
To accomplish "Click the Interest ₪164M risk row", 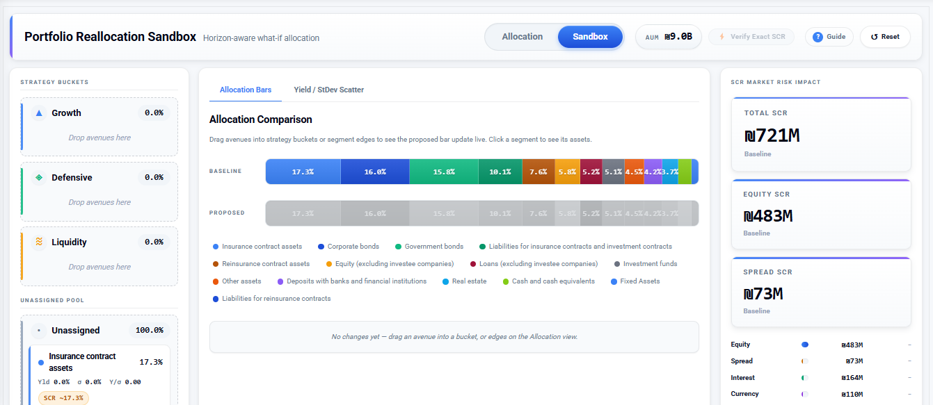I will (821, 378).
